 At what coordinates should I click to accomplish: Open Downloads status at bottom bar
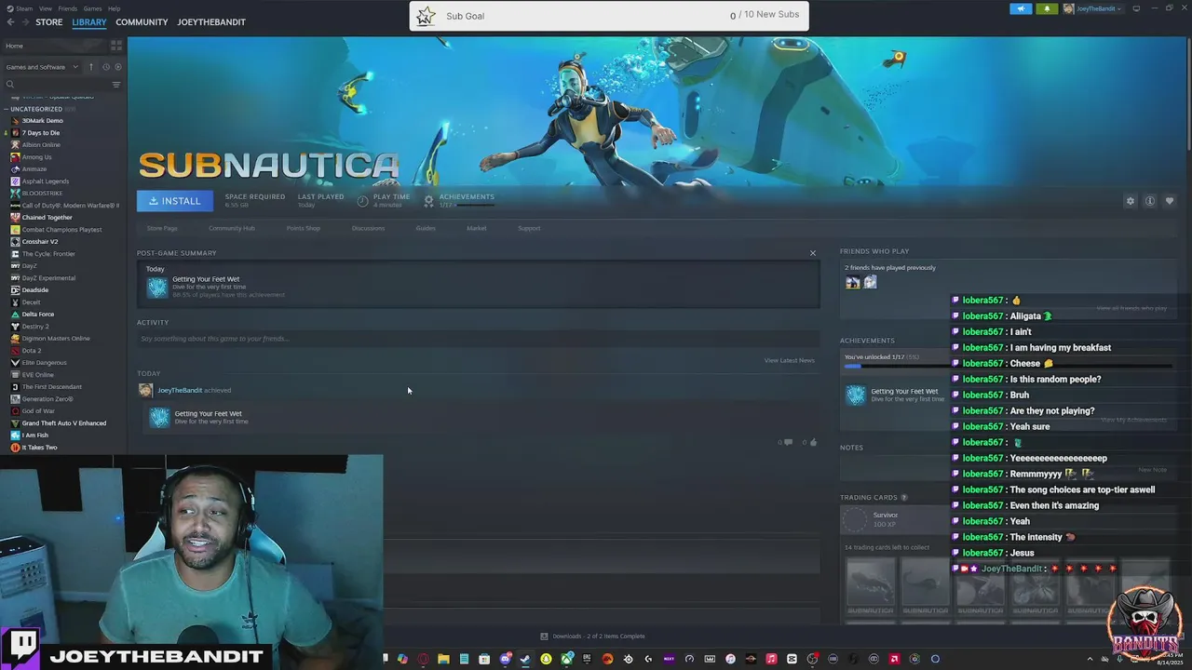click(x=592, y=636)
